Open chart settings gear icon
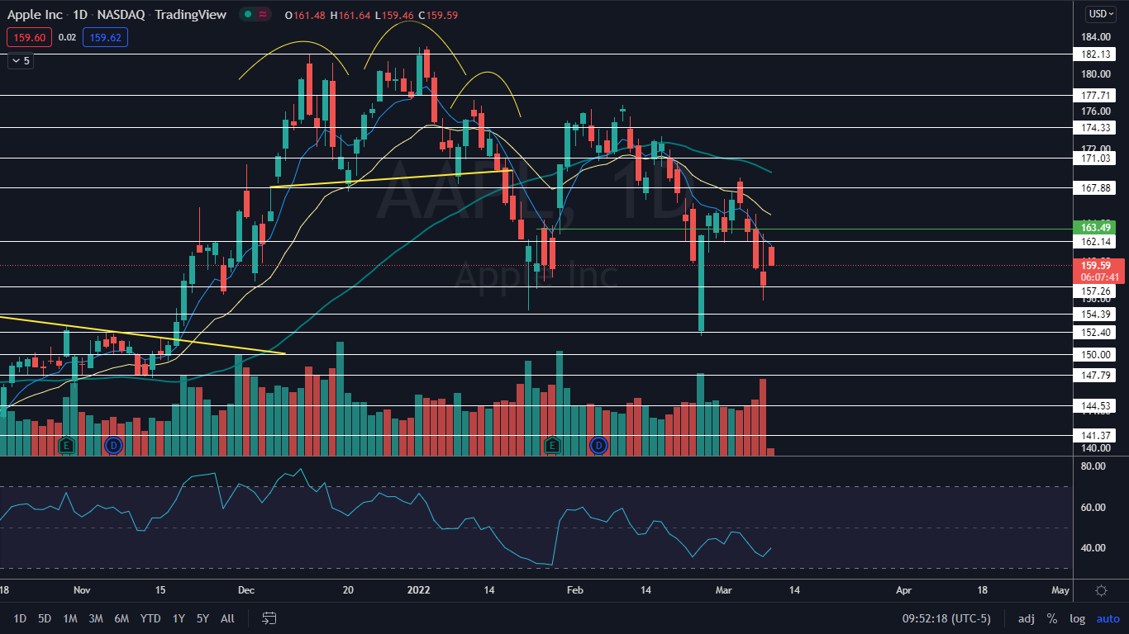 1101,590
